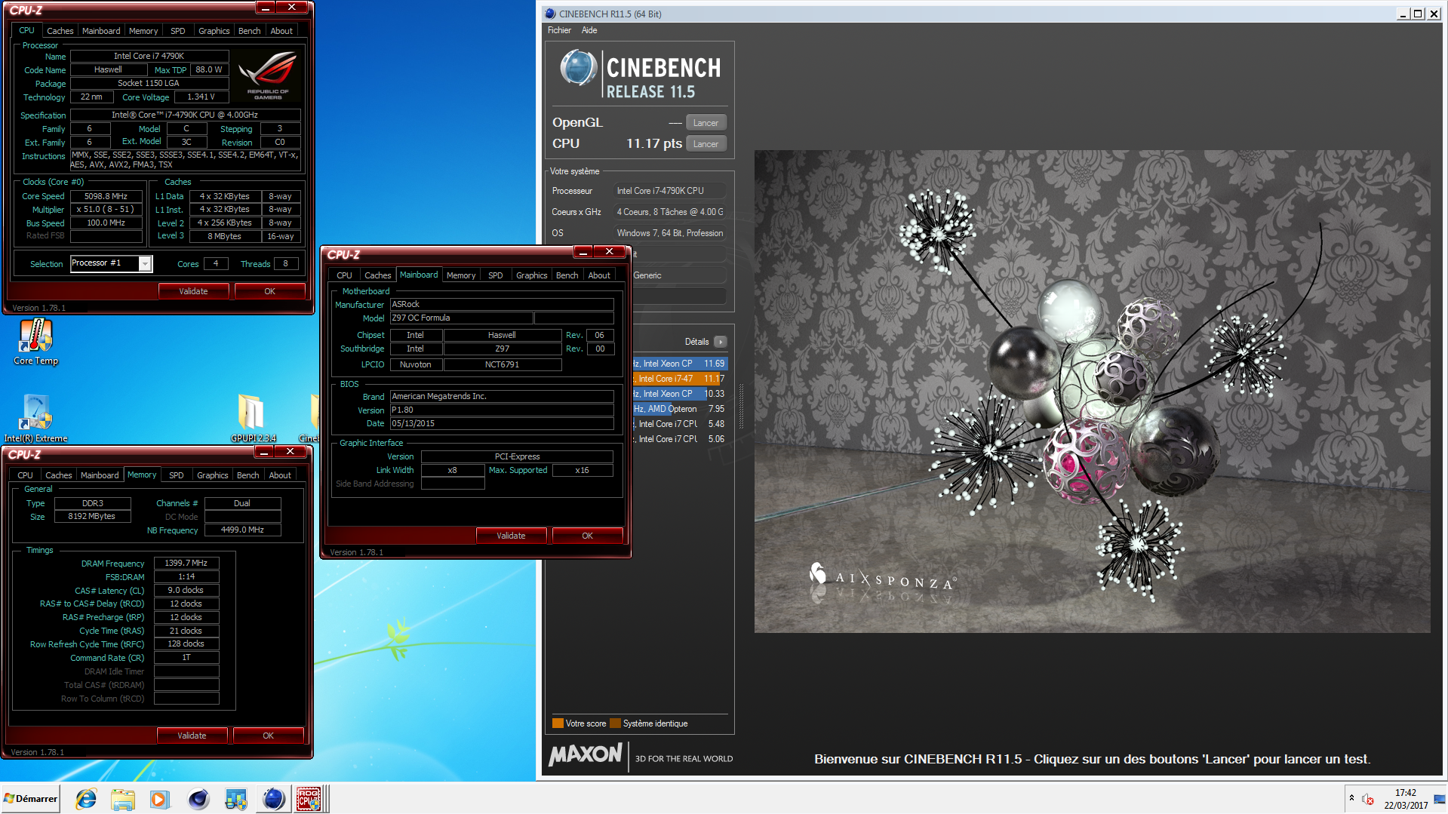Screen dimensions: 1448x814
Task: Open the GPUPI 2.3.4 folder icon
Action: 252,418
